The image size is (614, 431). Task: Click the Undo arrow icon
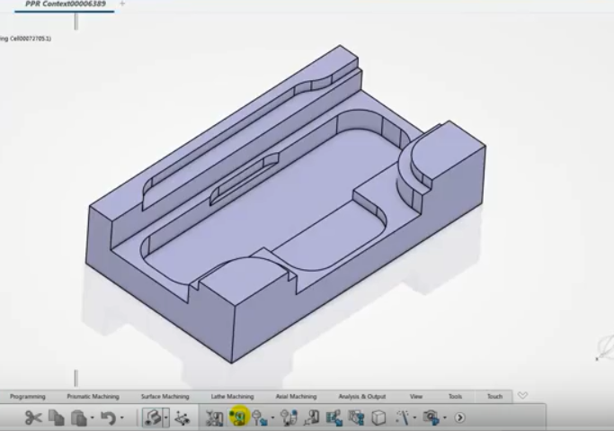(109, 418)
